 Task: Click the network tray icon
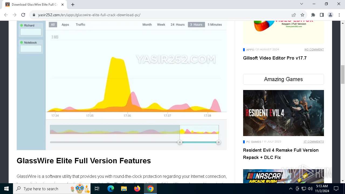pos(304,189)
